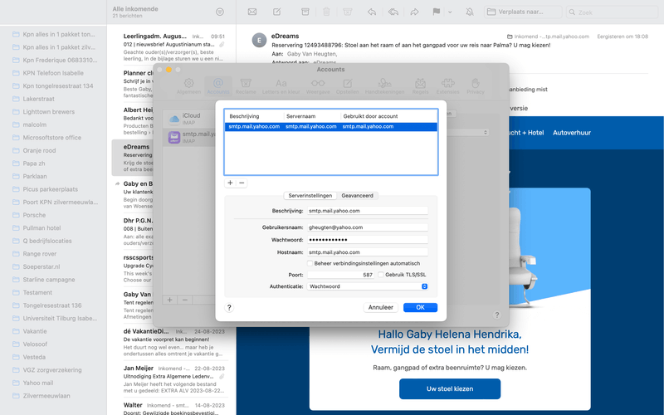
Task: Open the Leerlingadm. Augus... message
Action: (173, 47)
